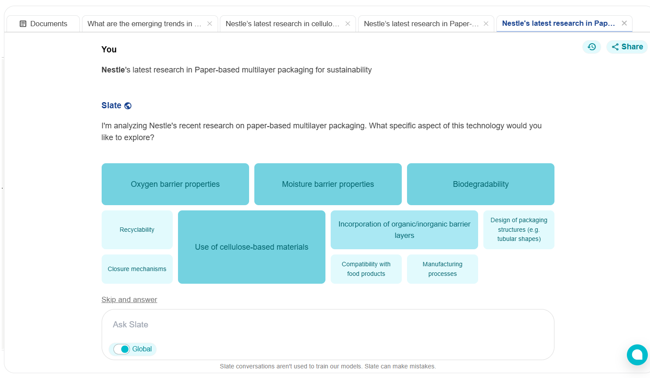Click the Share button
Image resolution: width=650 pixels, height=378 pixels.
(627, 47)
